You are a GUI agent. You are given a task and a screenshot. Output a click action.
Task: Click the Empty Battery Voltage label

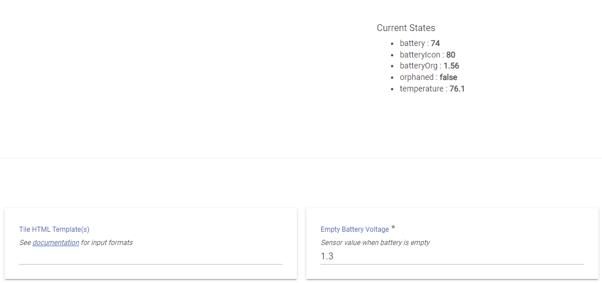pyautogui.click(x=355, y=230)
